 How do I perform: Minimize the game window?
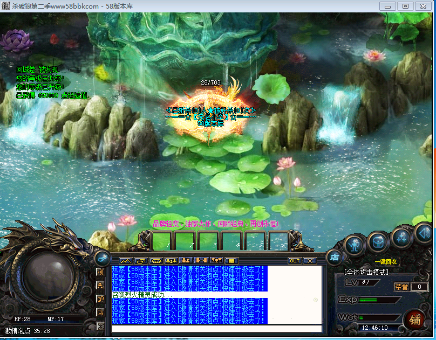pyautogui.click(x=387, y=6)
